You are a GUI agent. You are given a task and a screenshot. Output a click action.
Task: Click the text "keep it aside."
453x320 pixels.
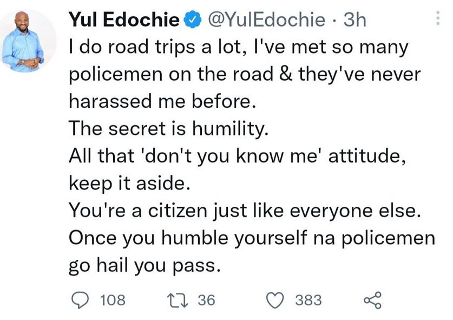click(x=129, y=184)
